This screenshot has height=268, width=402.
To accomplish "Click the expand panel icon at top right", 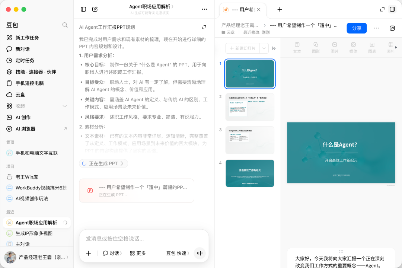I will click(x=382, y=9).
